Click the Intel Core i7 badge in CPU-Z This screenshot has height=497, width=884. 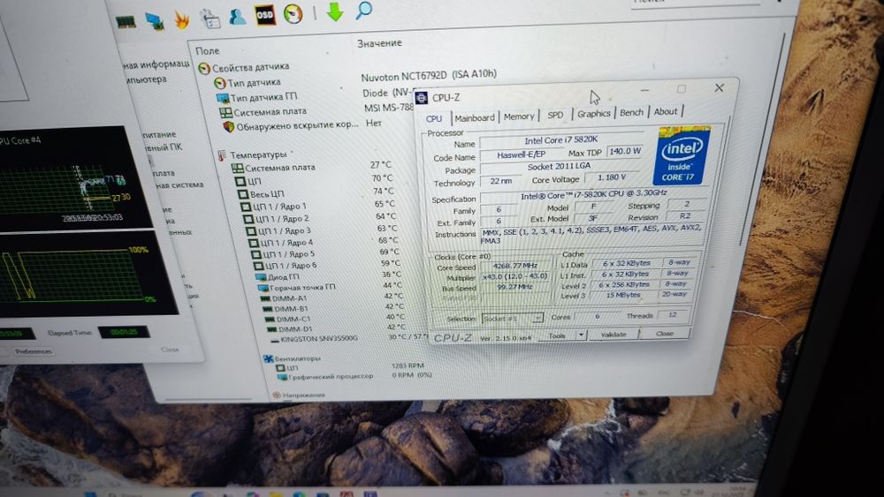pyautogui.click(x=682, y=156)
